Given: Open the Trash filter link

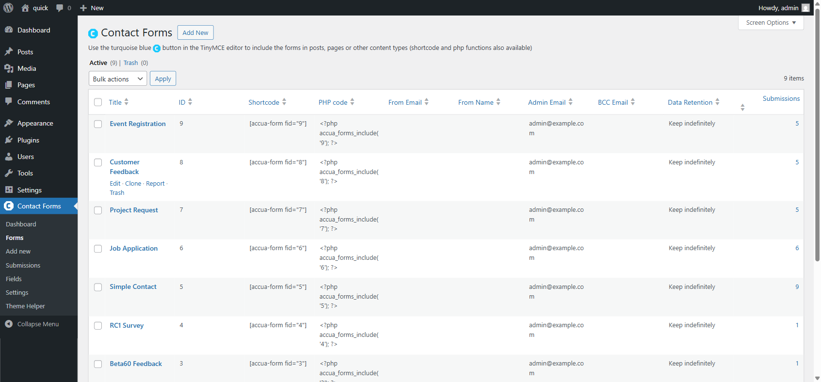Looking at the screenshot, I should (130, 63).
